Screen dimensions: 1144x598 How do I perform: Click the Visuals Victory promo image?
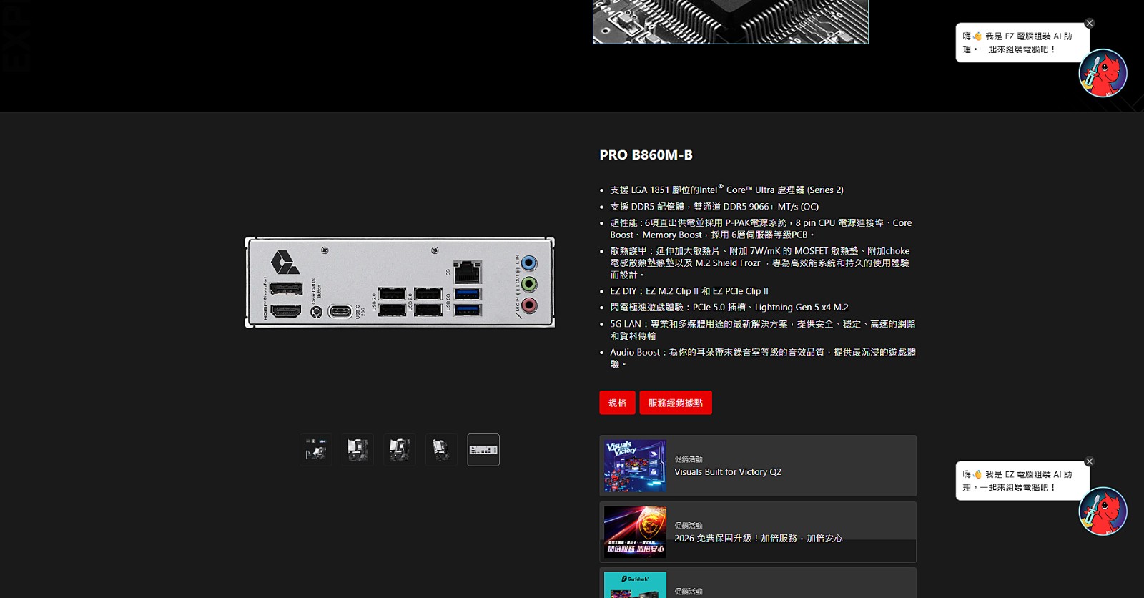(x=635, y=466)
